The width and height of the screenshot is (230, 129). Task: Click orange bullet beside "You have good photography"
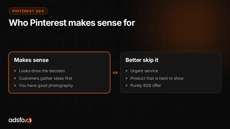[15, 85]
